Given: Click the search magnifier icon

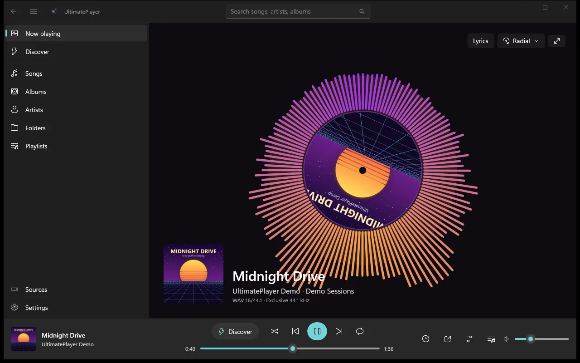Looking at the screenshot, I should point(362,11).
